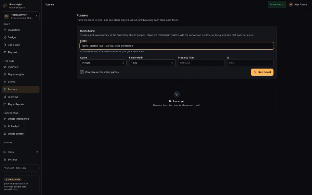
Task: Click the Journeys route icon
Action: [x=5, y=97]
